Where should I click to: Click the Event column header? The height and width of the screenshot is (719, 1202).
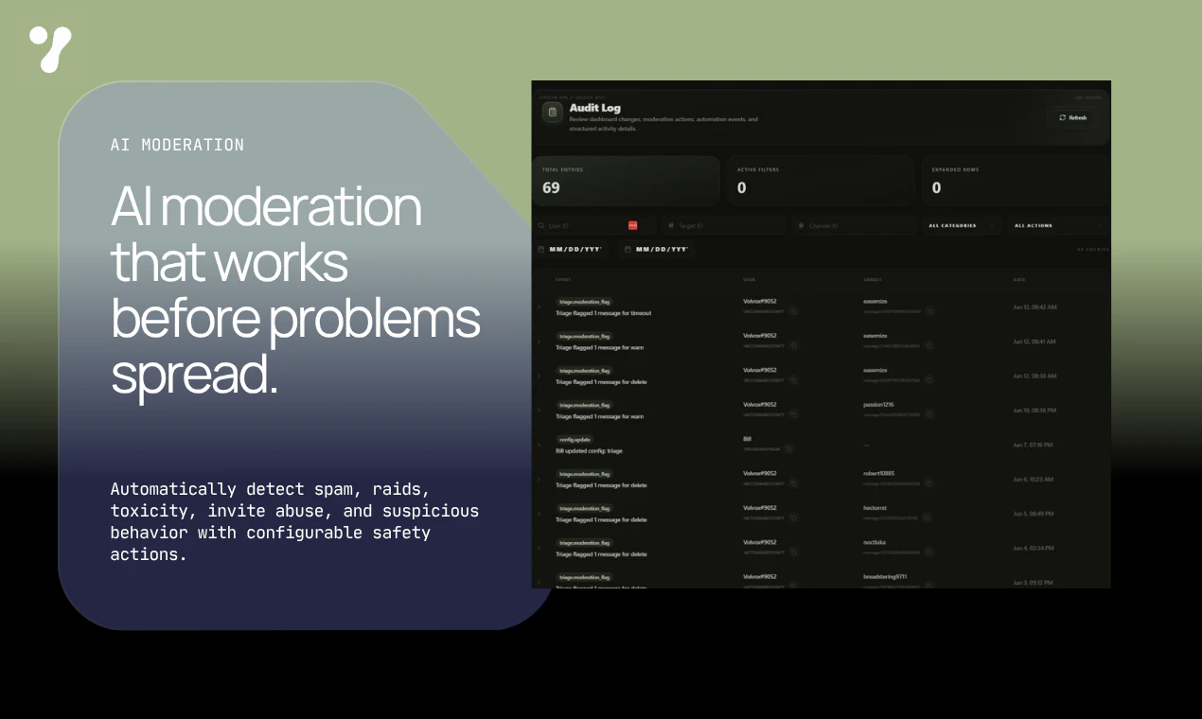pos(563,280)
